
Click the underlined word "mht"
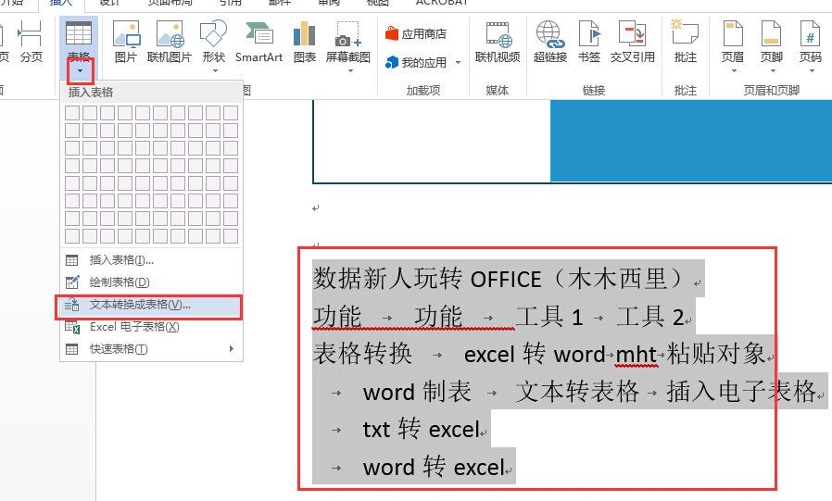(637, 354)
